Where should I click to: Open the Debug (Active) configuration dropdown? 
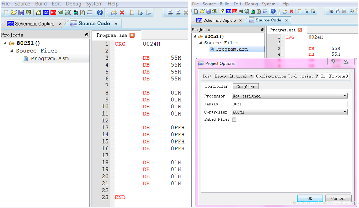(234, 76)
